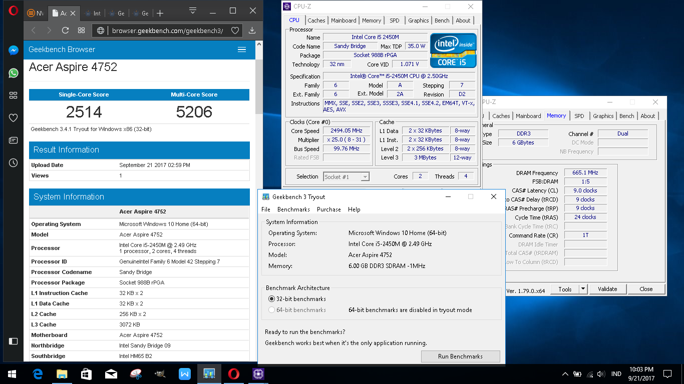The width and height of the screenshot is (684, 384).
Task: Open Speed Dial start page icon
Action: [x=81, y=30]
